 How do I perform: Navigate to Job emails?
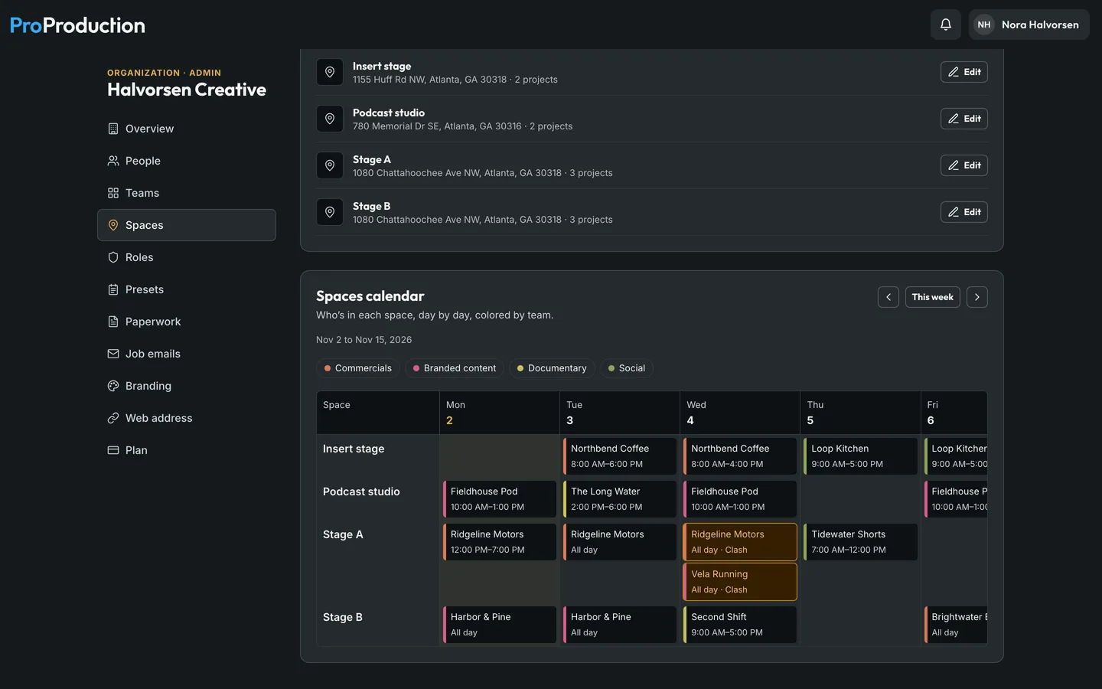coord(187,354)
